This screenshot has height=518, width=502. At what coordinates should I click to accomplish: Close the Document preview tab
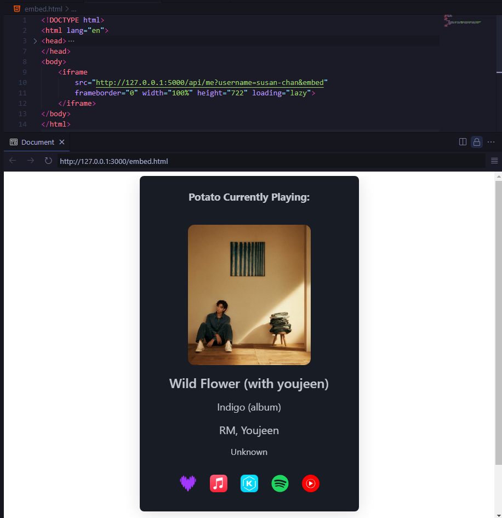(x=62, y=142)
